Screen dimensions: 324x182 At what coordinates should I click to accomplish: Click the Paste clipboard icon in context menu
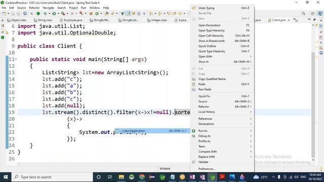click(193, 84)
